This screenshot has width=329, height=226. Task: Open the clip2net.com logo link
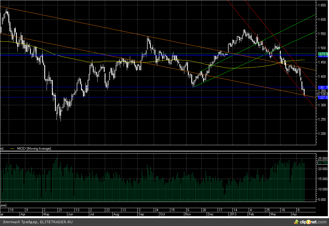pos(312,222)
